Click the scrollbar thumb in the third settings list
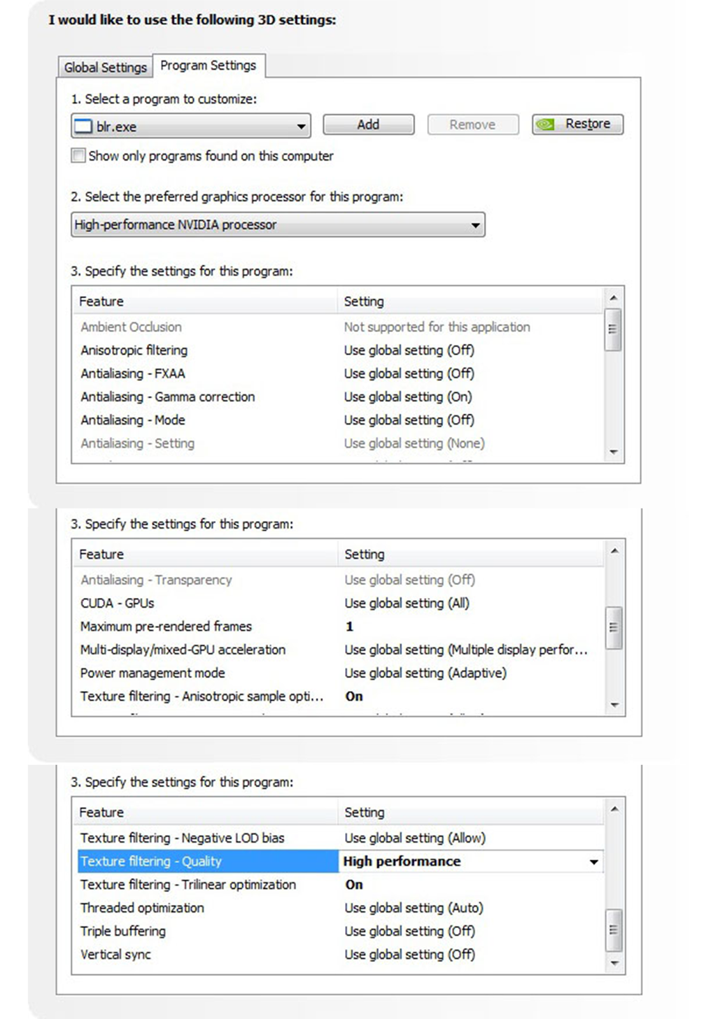The height and width of the screenshot is (1019, 720). pyautogui.click(x=614, y=930)
